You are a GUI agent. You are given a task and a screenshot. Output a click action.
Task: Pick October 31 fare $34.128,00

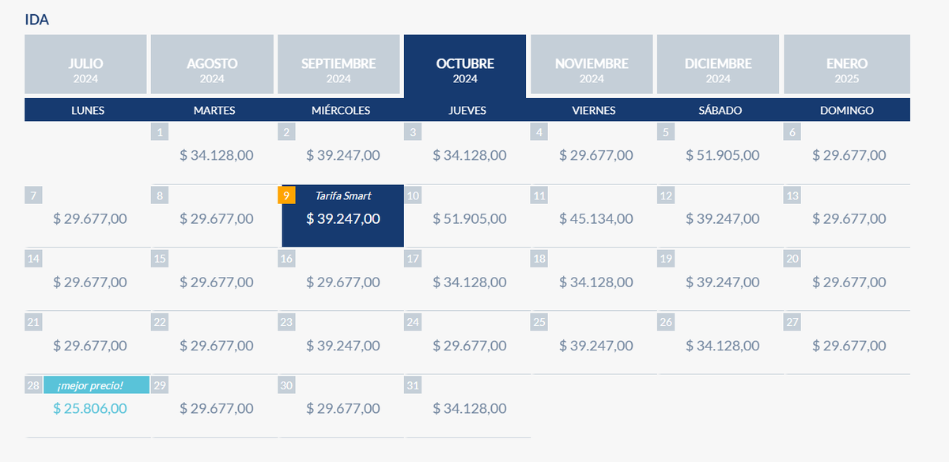[x=469, y=408]
